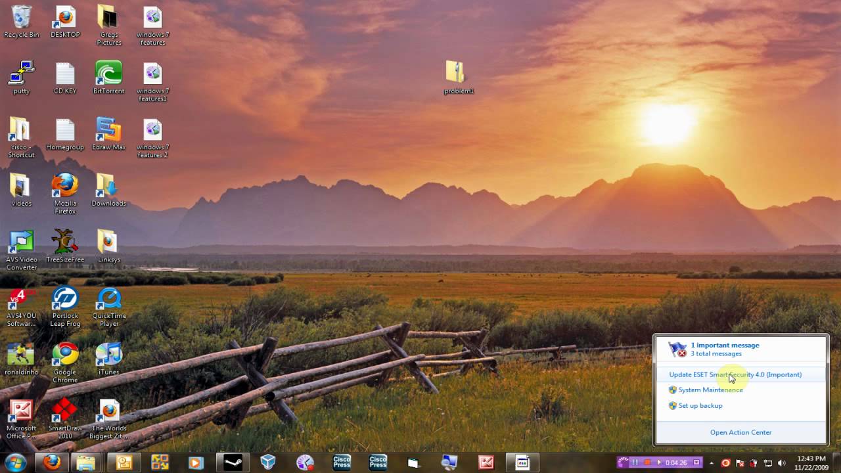Select the Portlock Leap Frog icon
The width and height of the screenshot is (841, 473).
[65, 307]
